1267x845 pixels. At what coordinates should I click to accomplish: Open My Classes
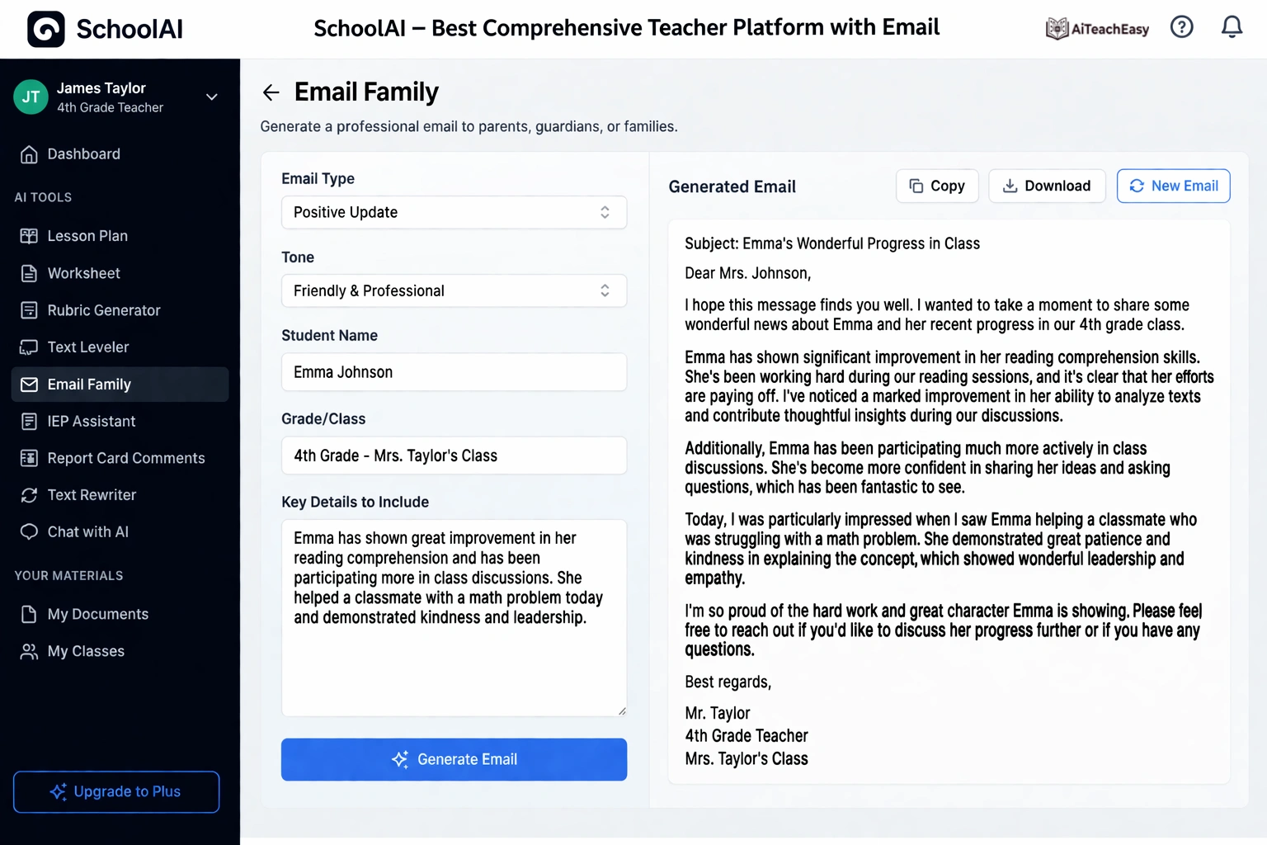pos(82,651)
